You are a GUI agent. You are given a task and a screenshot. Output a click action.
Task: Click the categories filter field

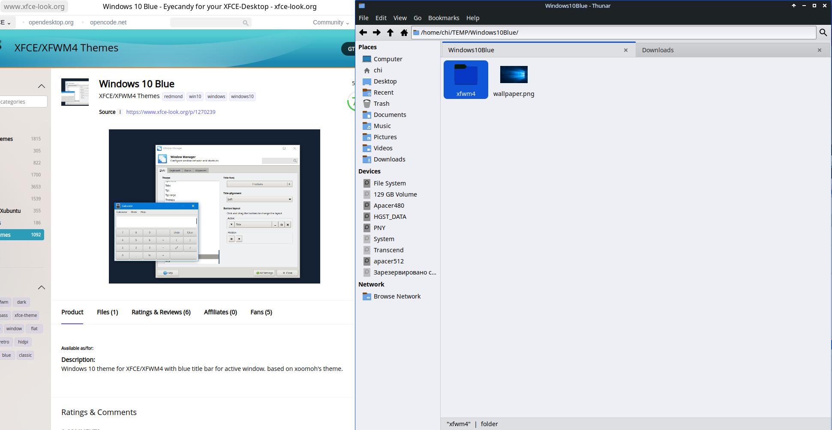[x=24, y=102]
